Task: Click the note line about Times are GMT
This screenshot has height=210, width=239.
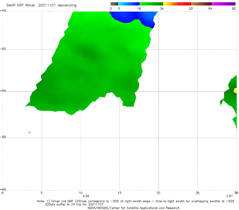Action: [136, 201]
